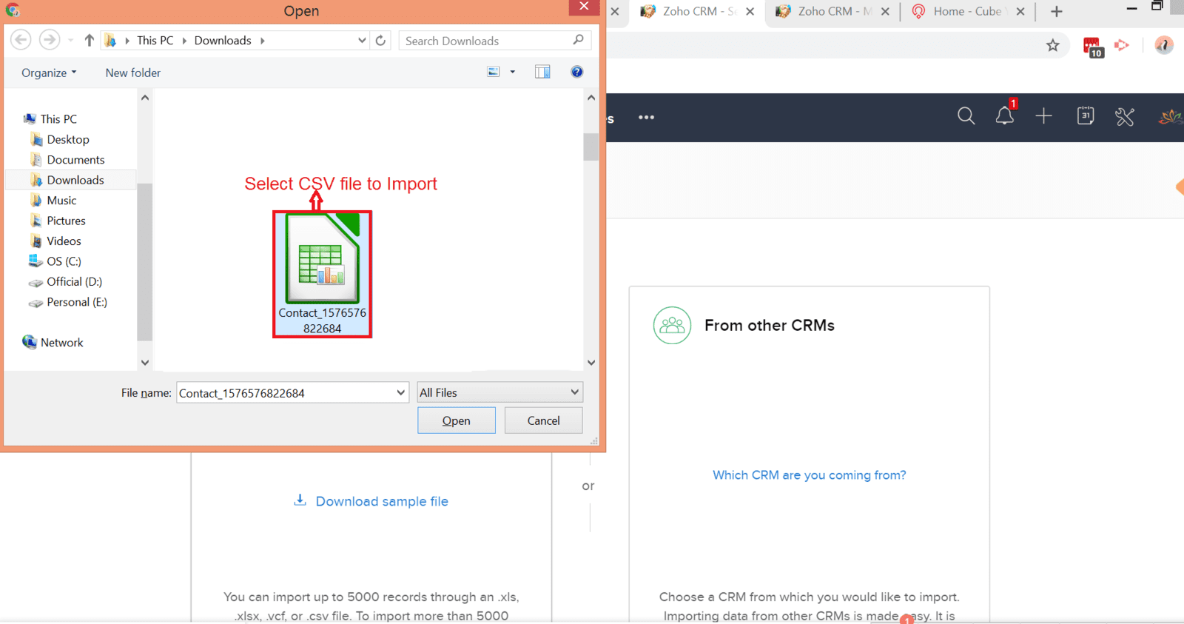Open the recent locations dropdown arrow
Image resolution: width=1184 pixels, height=624 pixels.
70,40
